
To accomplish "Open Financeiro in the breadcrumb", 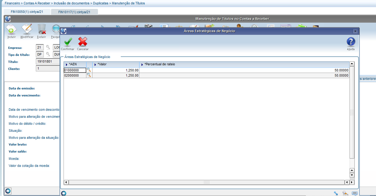I will [x=12, y=3].
